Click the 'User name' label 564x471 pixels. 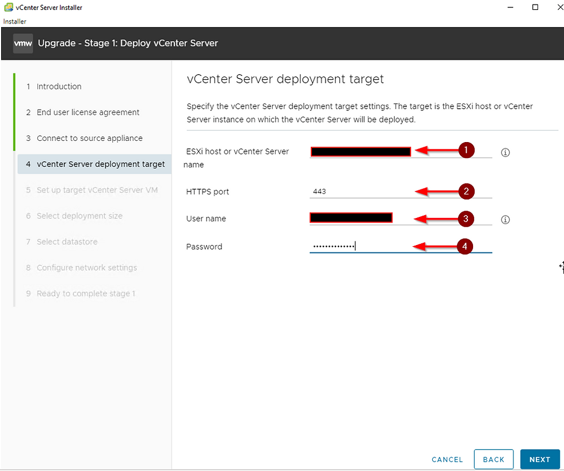[206, 219]
